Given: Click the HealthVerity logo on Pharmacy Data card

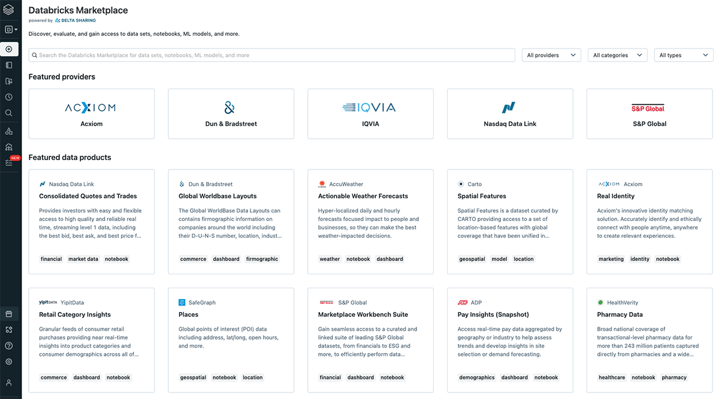Looking at the screenshot, I should (x=600, y=303).
